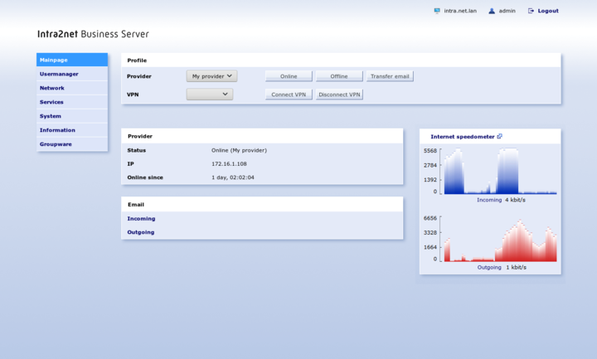Expand the My provider dropdown
Viewport: 597px width, 359px height.
211,76
